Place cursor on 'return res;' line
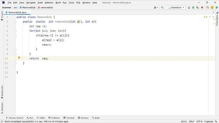Screen dimensions: 219x123 [39, 58]
